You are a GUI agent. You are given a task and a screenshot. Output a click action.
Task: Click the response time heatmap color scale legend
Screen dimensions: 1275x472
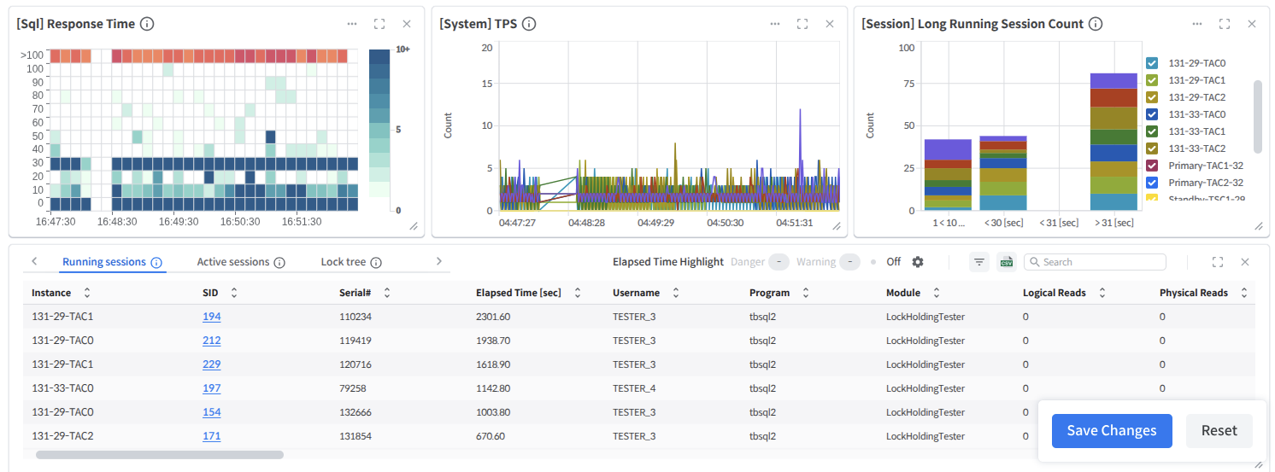click(379, 130)
